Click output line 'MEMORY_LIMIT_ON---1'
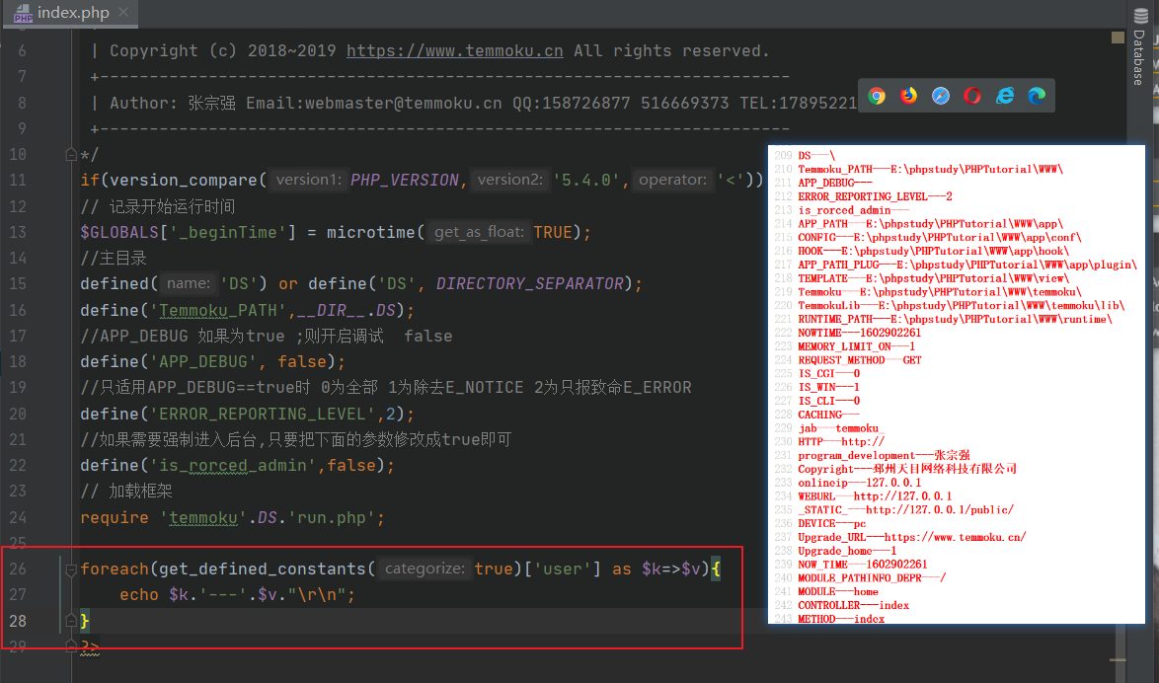Screen dimensions: 1159x683 pyautogui.click(x=857, y=345)
